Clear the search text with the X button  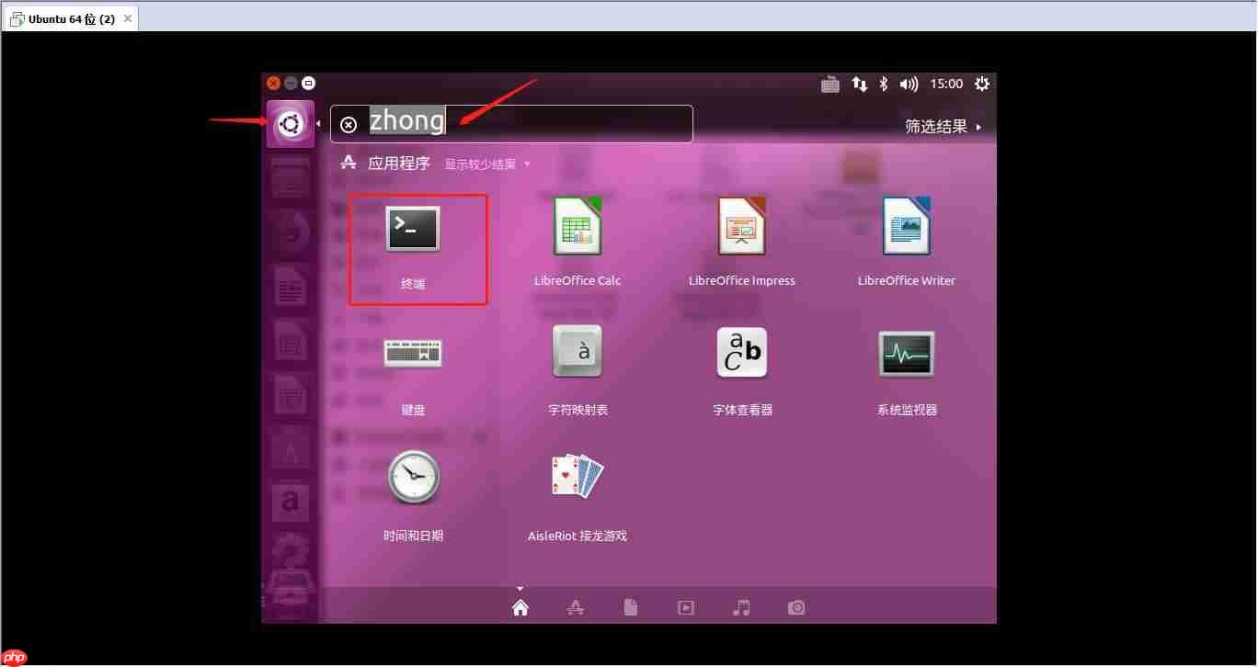click(x=349, y=125)
